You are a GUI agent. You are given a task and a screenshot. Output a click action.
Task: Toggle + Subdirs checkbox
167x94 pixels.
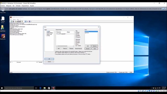[76, 46]
